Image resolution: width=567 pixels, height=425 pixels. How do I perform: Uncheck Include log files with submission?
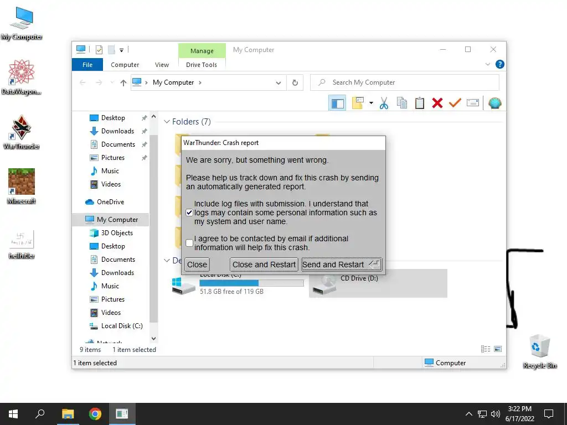coord(189,212)
